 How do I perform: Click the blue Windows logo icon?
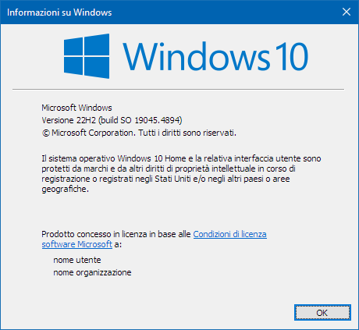pyautogui.click(x=87, y=56)
